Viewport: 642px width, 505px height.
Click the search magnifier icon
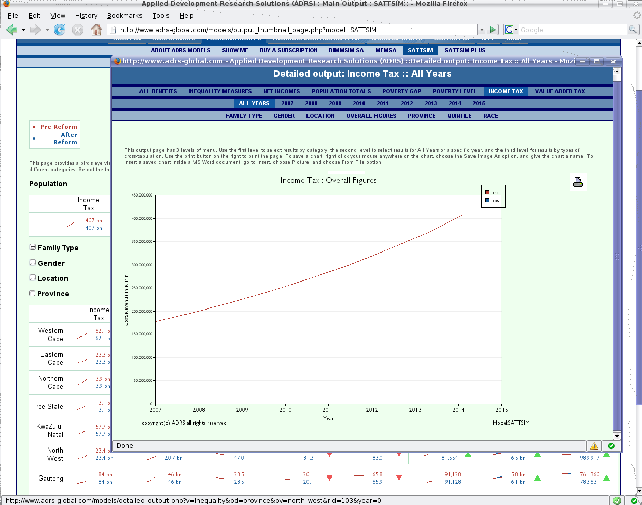point(633,30)
